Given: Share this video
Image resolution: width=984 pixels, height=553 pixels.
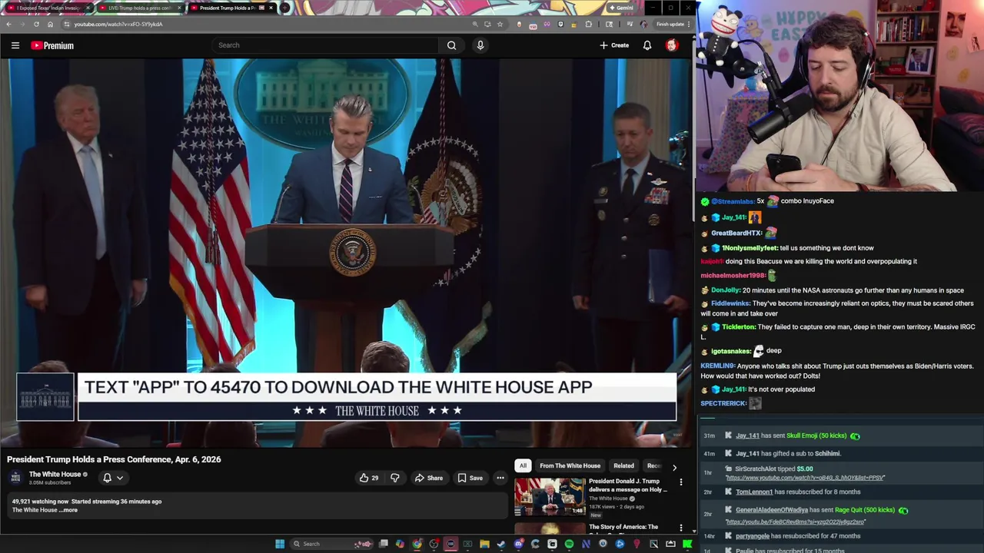Looking at the screenshot, I should pos(428,478).
